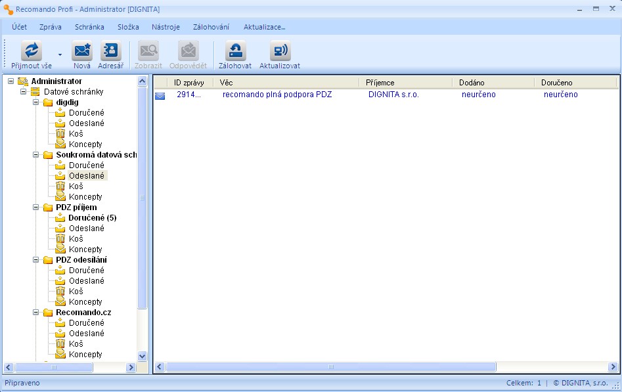Click the digdig folder icon
Viewport: 622px width, 392px height.
tap(48, 102)
